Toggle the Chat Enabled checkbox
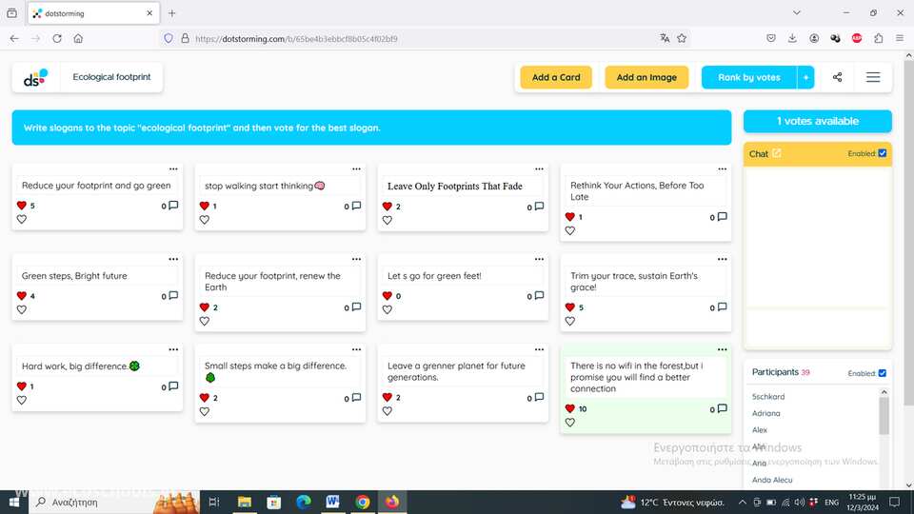The height and width of the screenshot is (514, 914). [883, 153]
